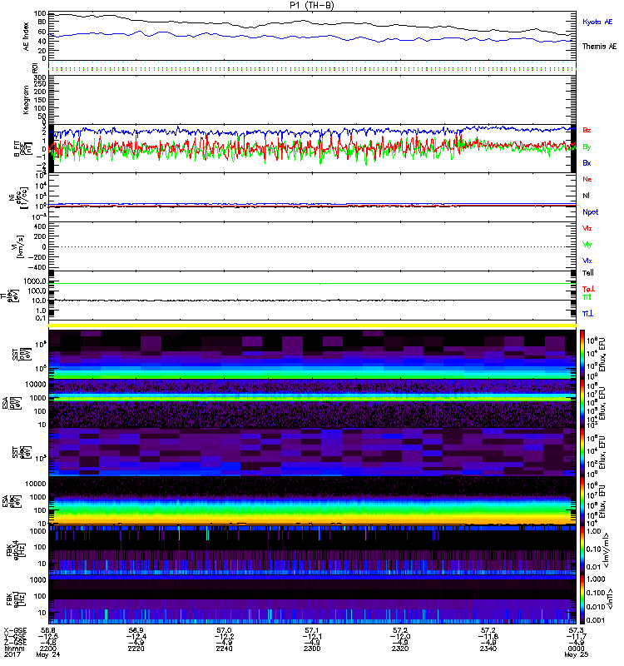Pick the blue Npot density label
624x666 pixels.
pos(591,211)
